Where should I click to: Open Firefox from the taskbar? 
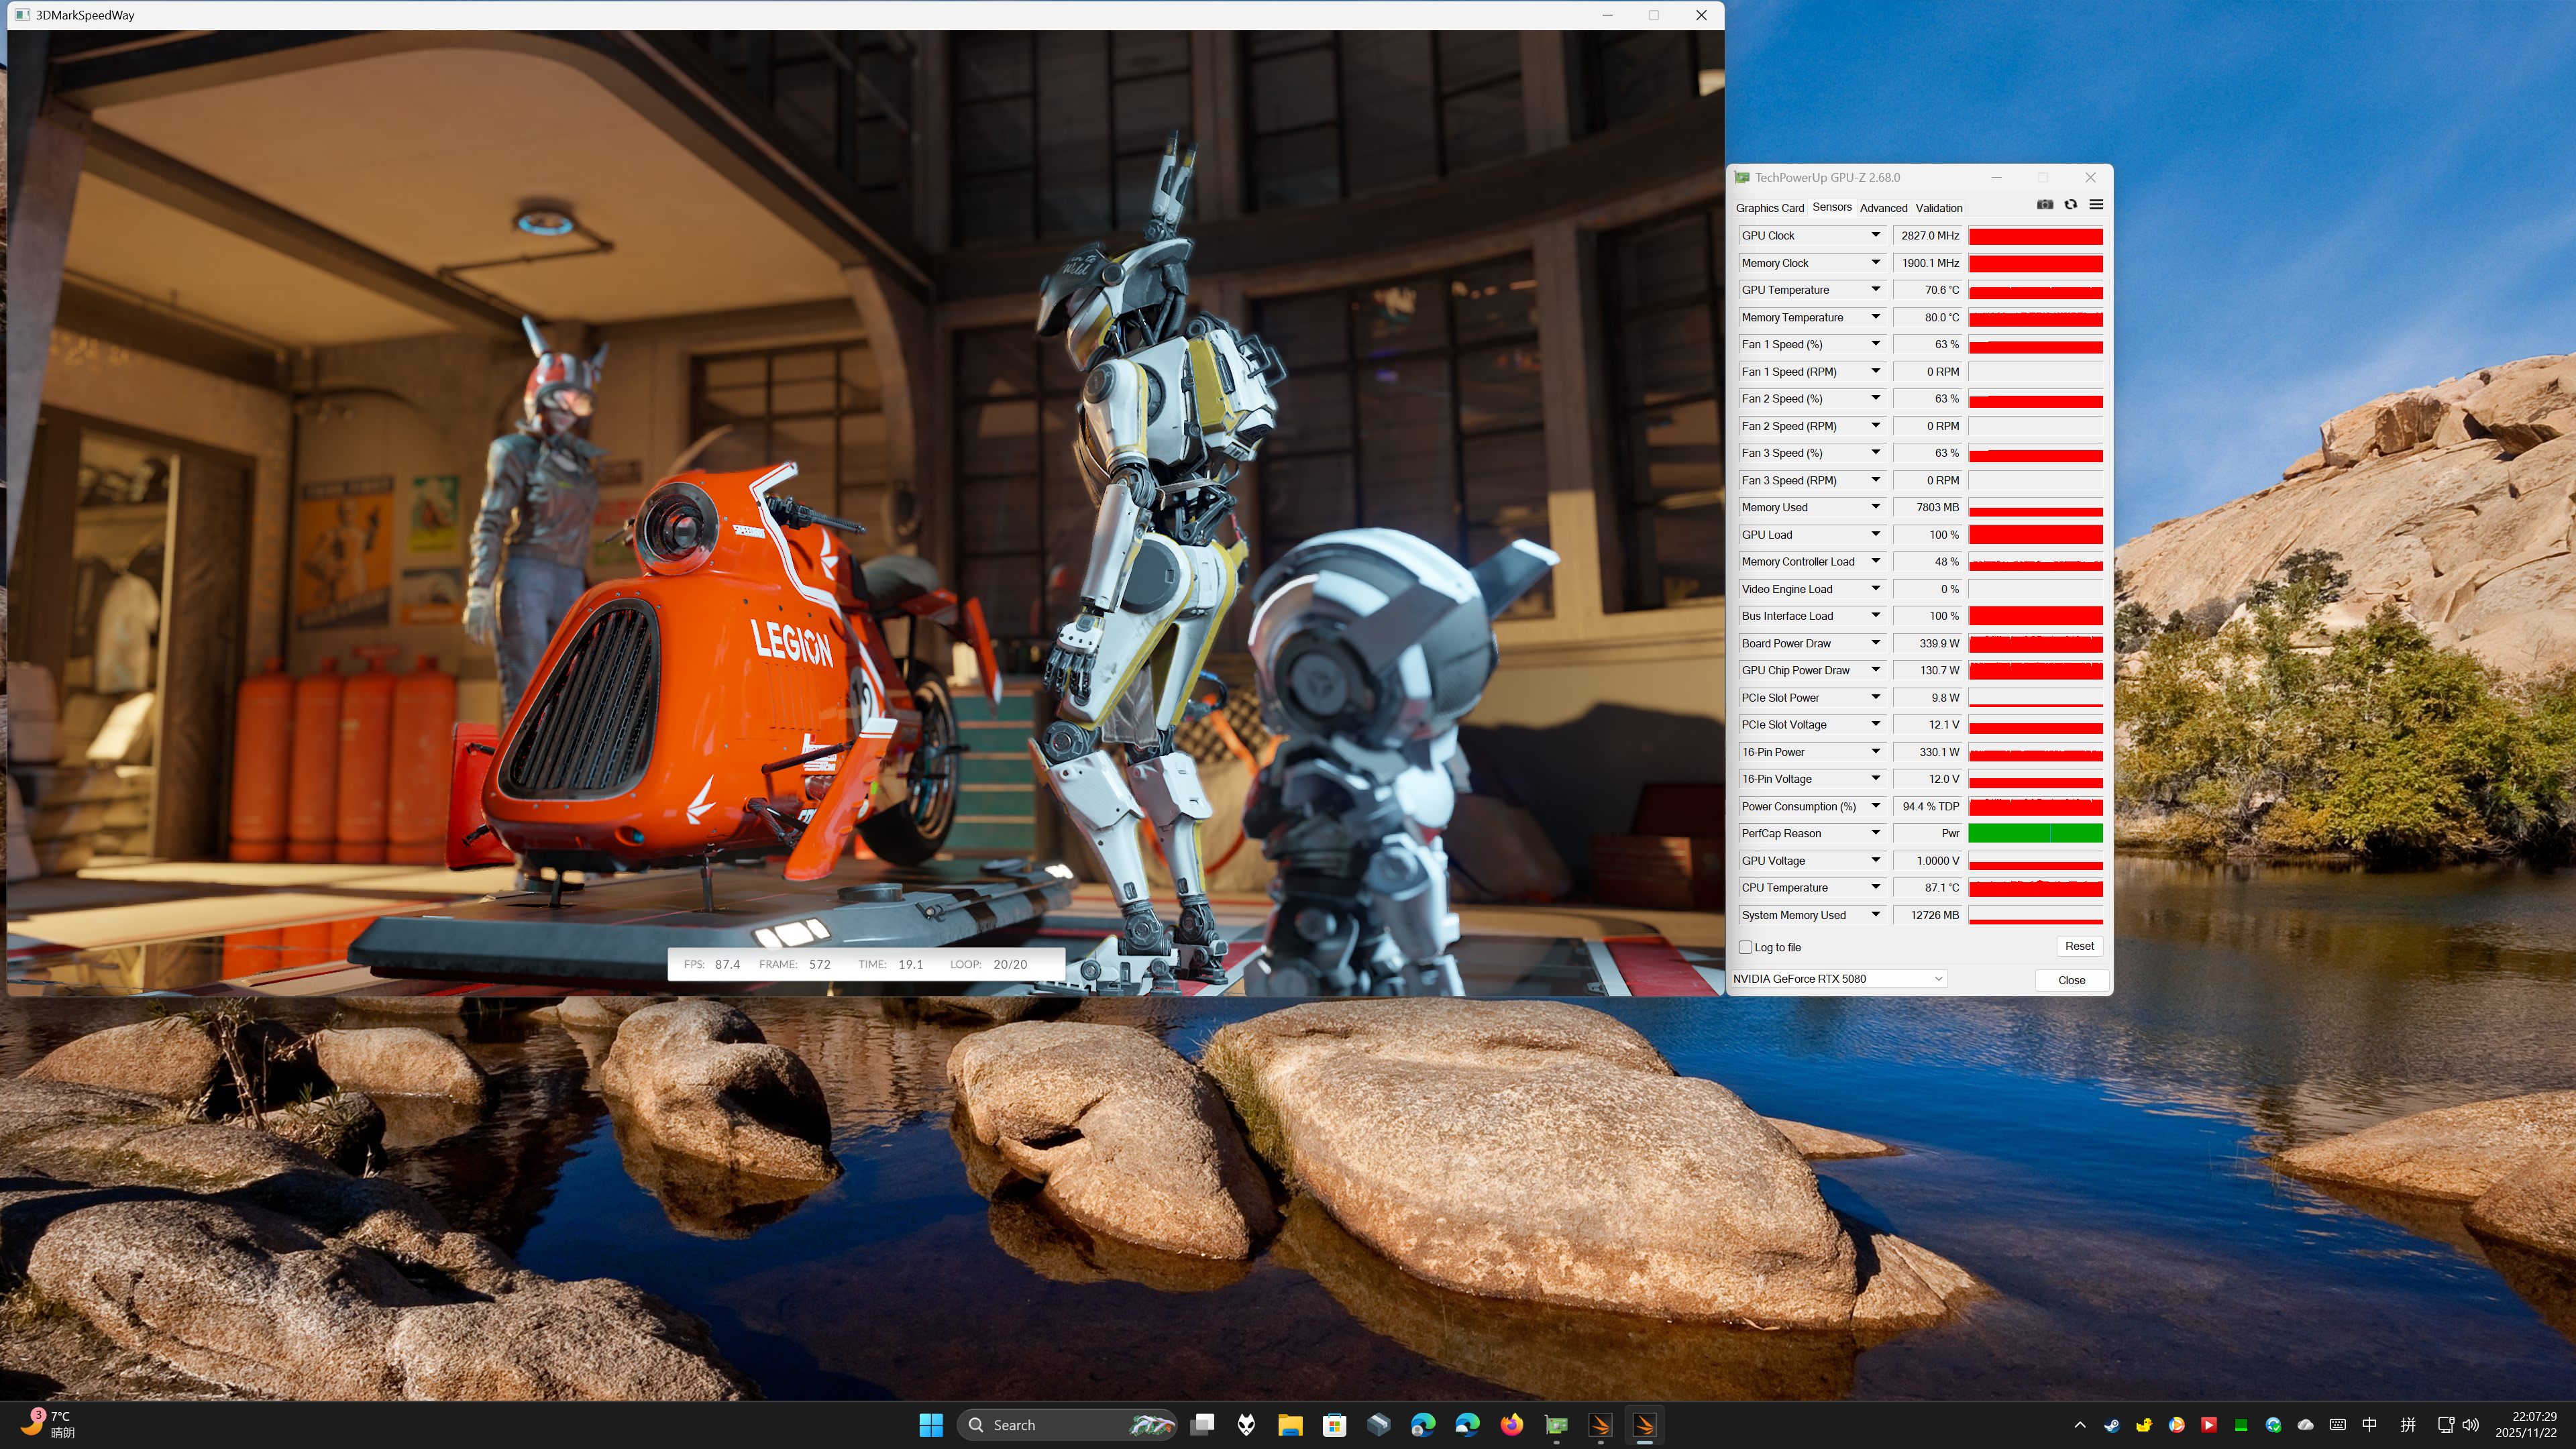(x=1511, y=1425)
